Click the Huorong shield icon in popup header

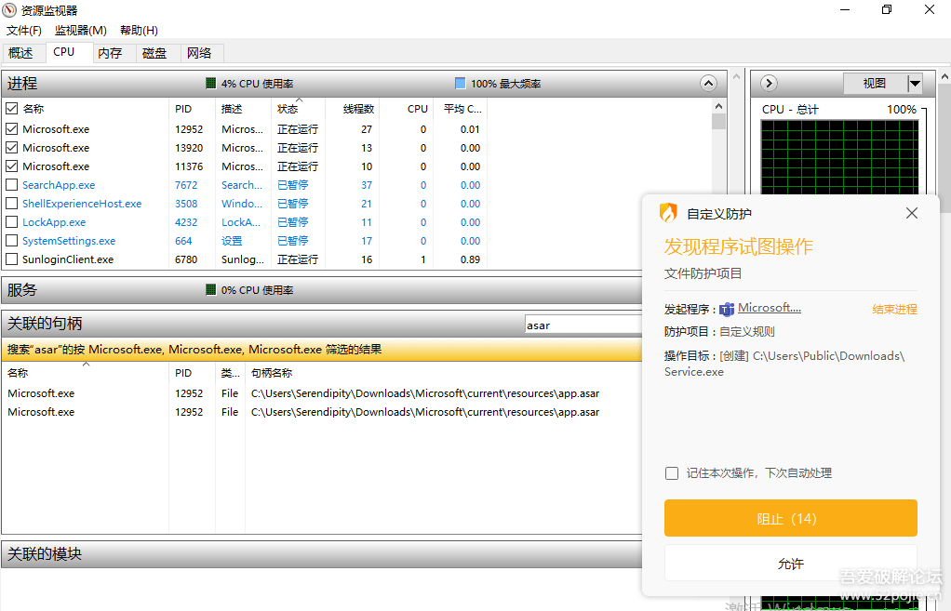click(x=668, y=213)
